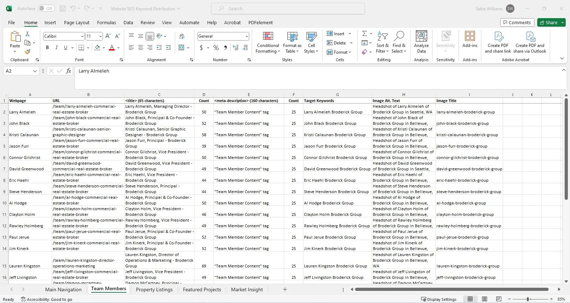Click the Search box in title bar
Image resolution: width=570 pixels, height=303 pixels.
pos(288,9)
